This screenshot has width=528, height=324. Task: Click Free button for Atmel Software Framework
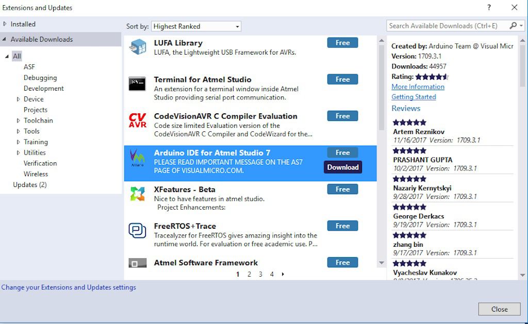[x=342, y=262]
